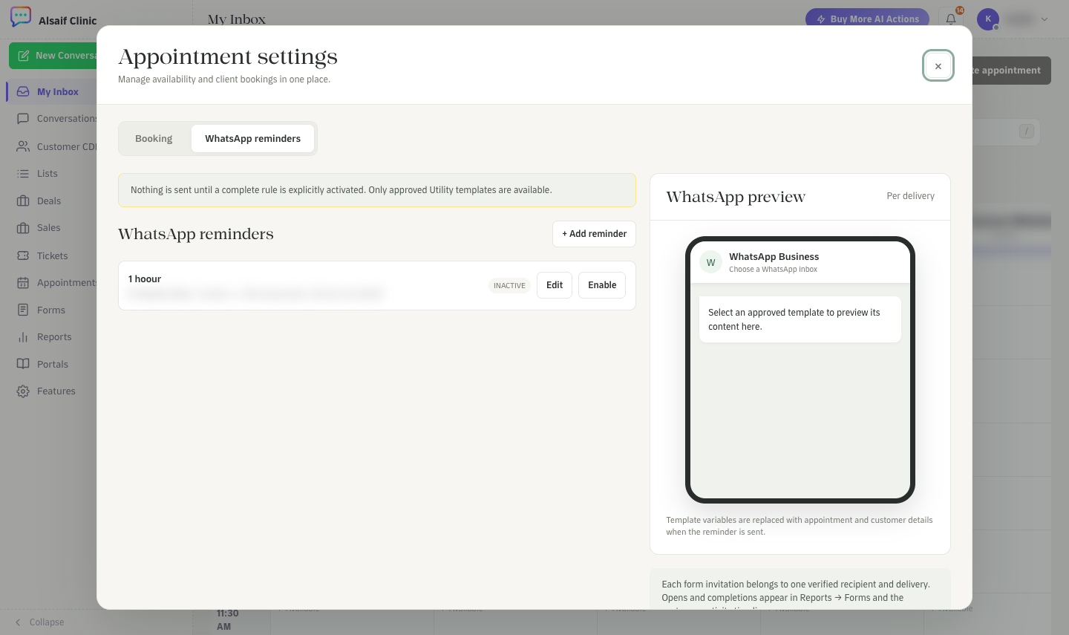
Task: Open Conversations icon in sidebar
Action: pos(23,119)
